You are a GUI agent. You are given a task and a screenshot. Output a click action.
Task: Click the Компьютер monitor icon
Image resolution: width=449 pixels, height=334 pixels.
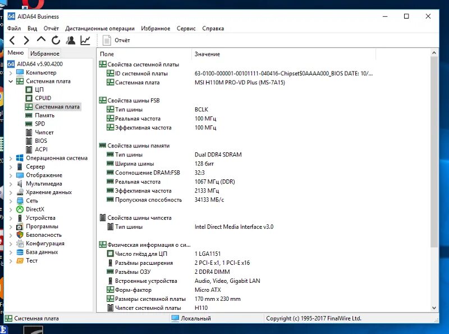(20, 73)
